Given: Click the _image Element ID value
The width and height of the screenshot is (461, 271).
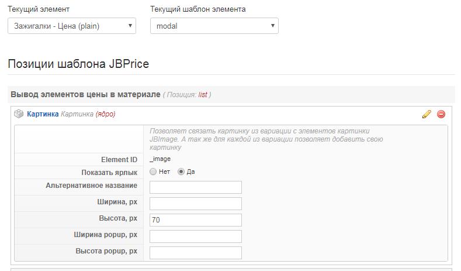Looking at the screenshot, I should 160,159.
